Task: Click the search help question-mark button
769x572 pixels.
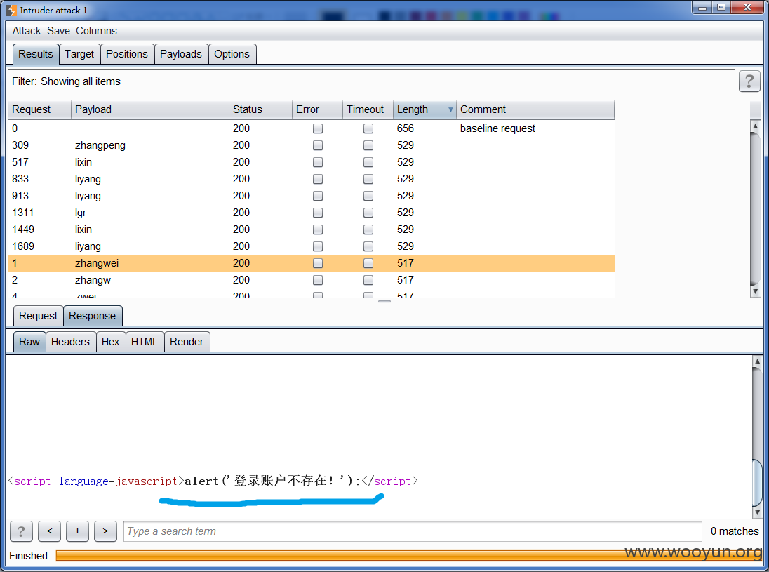Action: [21, 531]
